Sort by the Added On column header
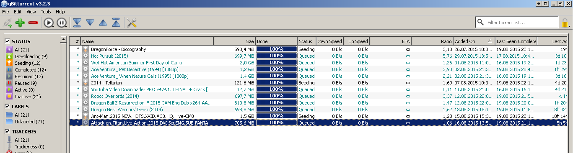This screenshot has height=153, width=573. pos(474,41)
